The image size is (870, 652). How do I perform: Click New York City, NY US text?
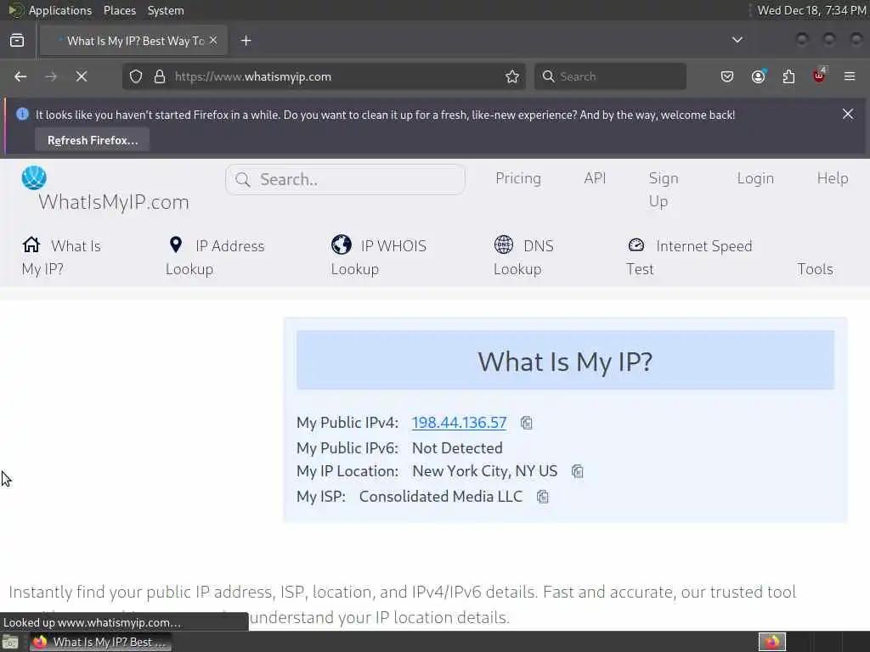click(x=484, y=471)
